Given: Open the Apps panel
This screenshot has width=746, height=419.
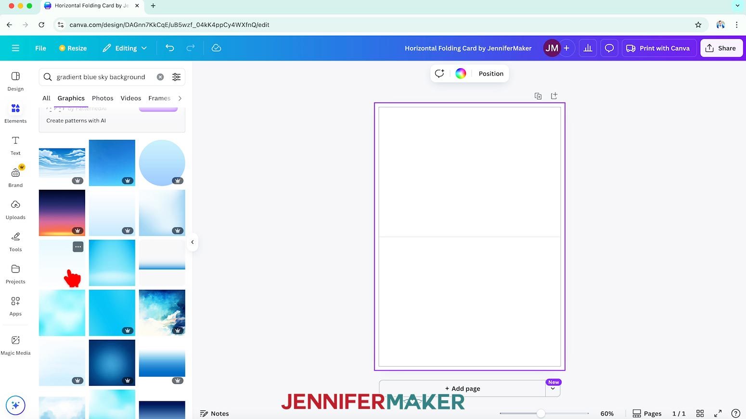Looking at the screenshot, I should tap(15, 306).
